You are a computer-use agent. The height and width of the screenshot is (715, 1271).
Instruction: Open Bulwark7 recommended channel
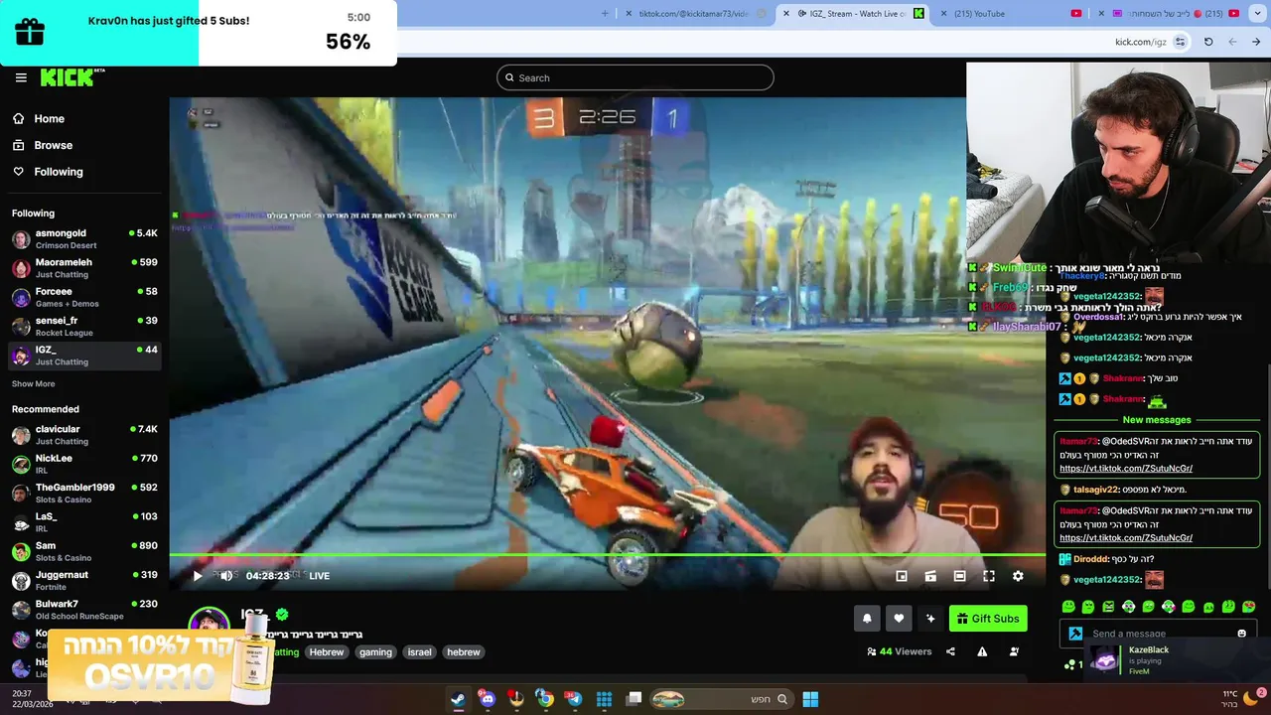point(84,609)
